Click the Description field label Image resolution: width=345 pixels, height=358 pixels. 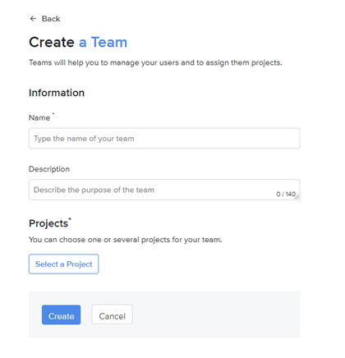coord(49,169)
